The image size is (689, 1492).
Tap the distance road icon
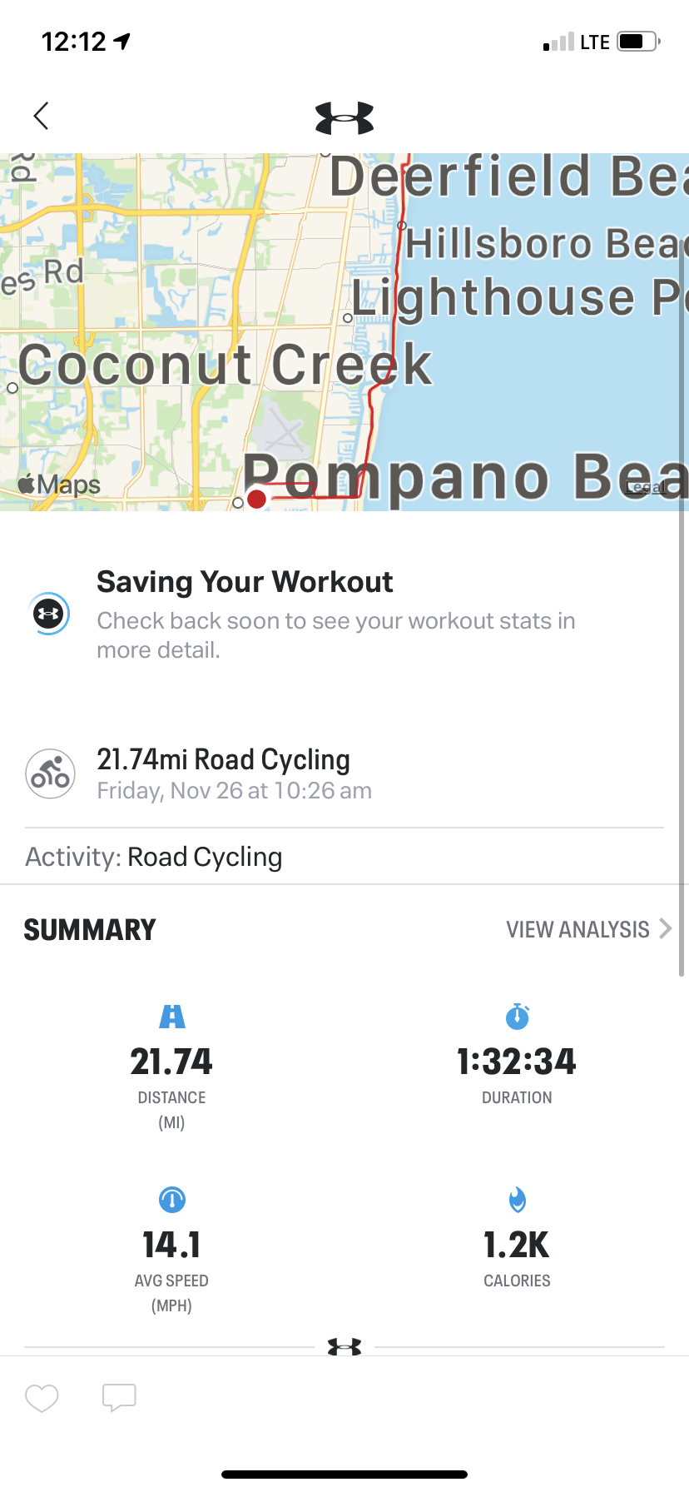[x=172, y=1017]
